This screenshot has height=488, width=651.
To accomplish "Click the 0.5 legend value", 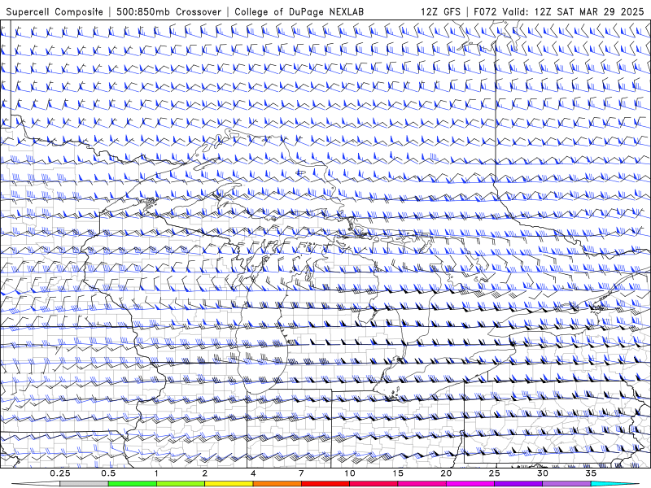I will pyautogui.click(x=108, y=473).
